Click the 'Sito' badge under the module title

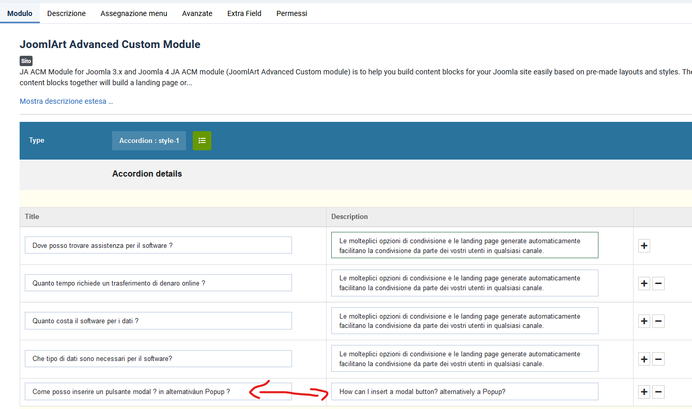[x=26, y=61]
